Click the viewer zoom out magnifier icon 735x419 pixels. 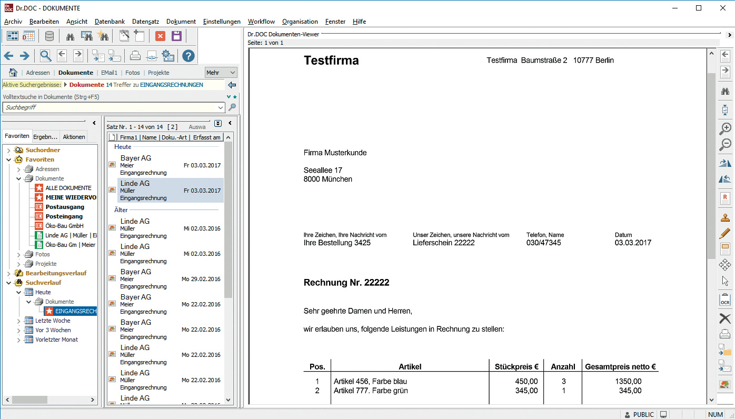tap(726, 144)
